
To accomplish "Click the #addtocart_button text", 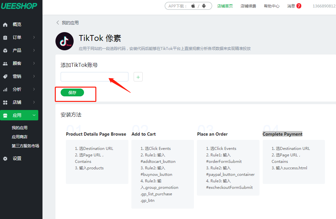I will (x=158, y=162).
